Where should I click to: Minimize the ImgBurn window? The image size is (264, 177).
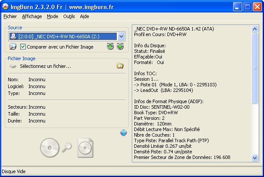pos(237,7)
